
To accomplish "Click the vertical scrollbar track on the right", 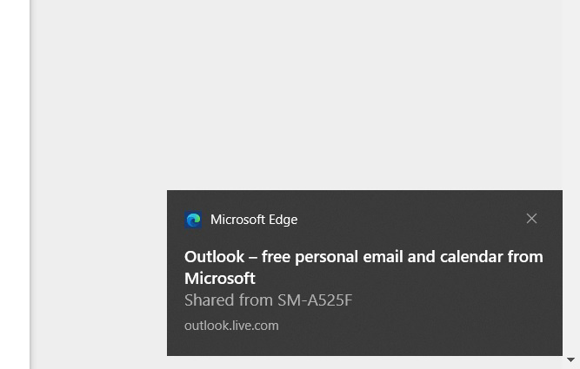I will [x=571, y=130].
